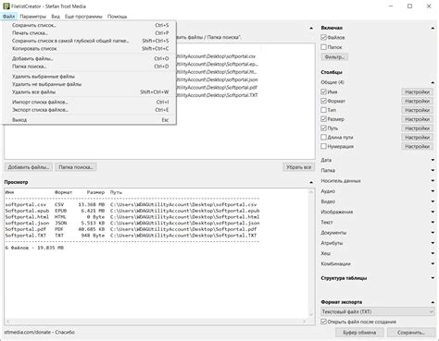Click the preview horizontal scrollbar

tap(156, 322)
